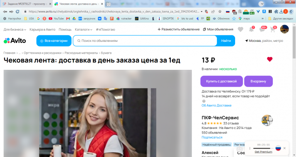Open the Помощь link

point(65,30)
